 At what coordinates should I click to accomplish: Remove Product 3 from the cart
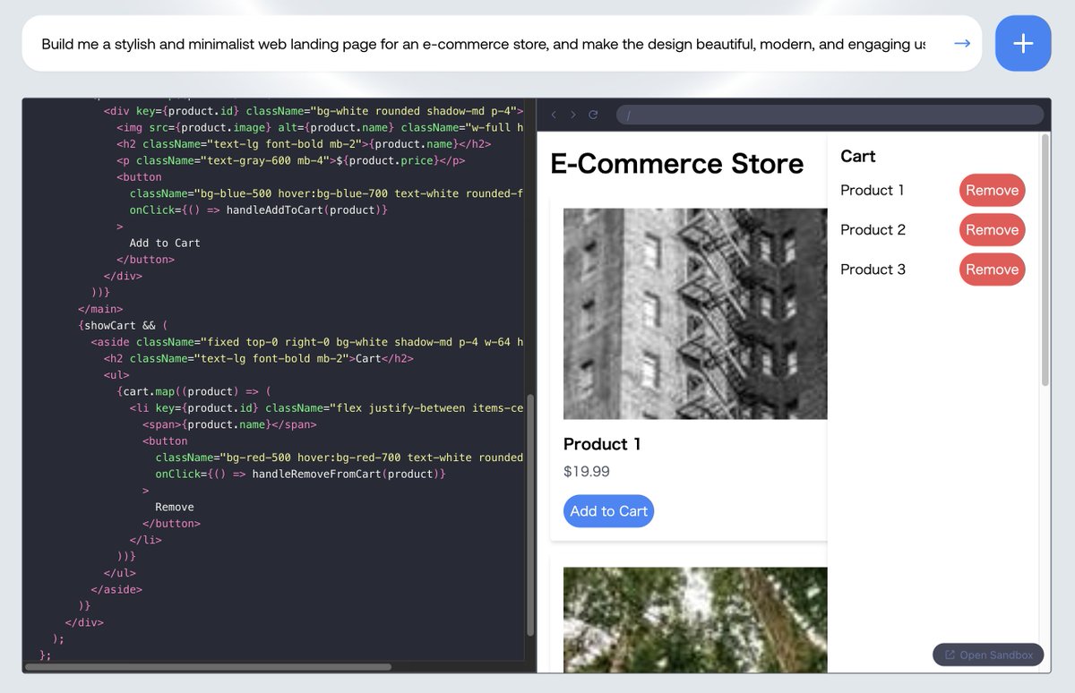pyautogui.click(x=992, y=269)
